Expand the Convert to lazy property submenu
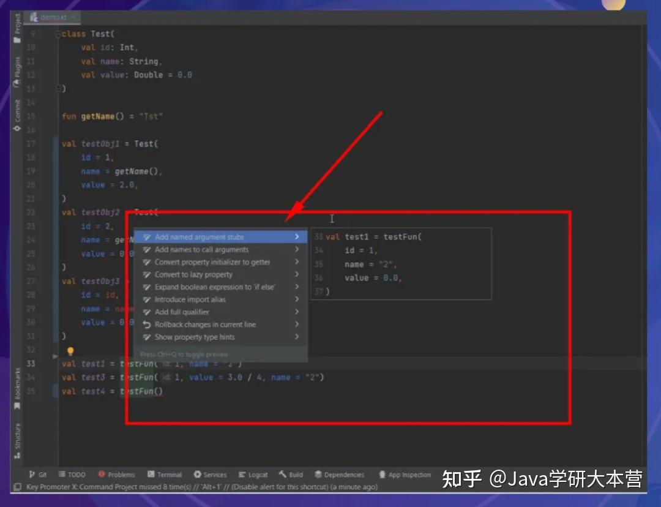Viewport: 661px width, 507px height. [x=296, y=274]
